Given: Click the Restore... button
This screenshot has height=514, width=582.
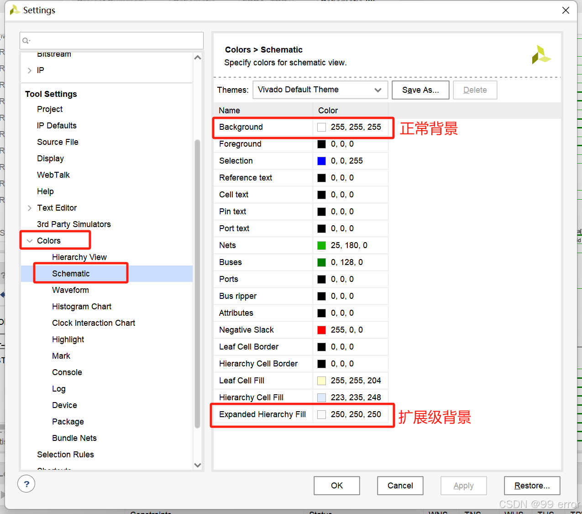Looking at the screenshot, I should tap(532, 486).
